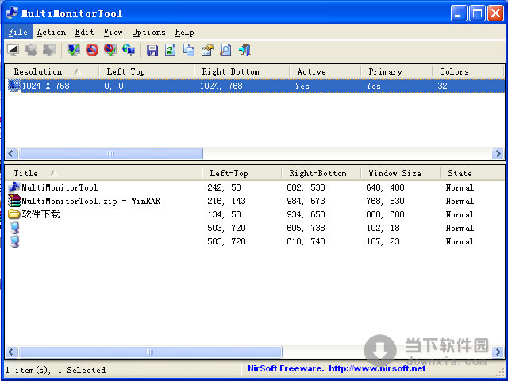Click the 610, 743 right-bottom cell
Screen dimensions: 508x381
[x=306, y=241]
